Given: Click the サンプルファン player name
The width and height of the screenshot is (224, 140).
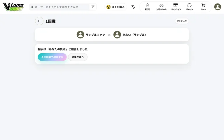Looking at the screenshot, I should coord(95,35).
